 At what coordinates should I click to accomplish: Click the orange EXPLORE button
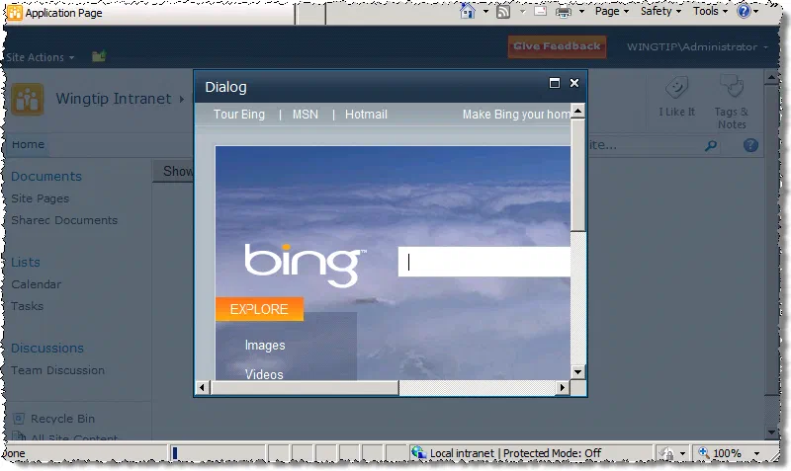tap(259, 309)
